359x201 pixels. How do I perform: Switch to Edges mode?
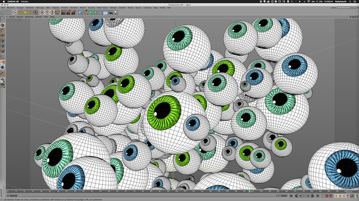click(x=2, y=45)
